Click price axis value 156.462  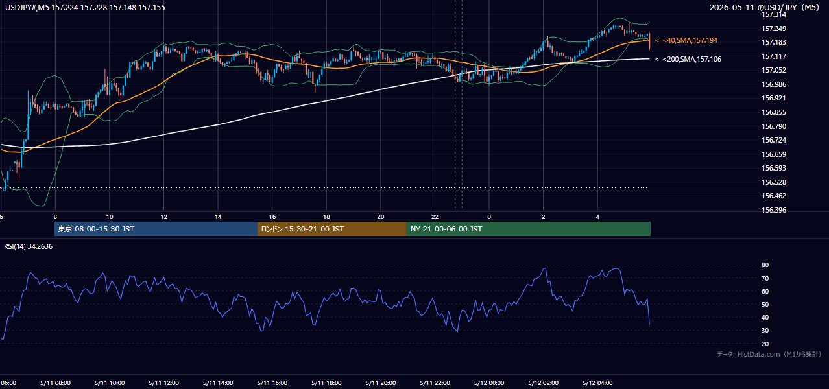774,196
